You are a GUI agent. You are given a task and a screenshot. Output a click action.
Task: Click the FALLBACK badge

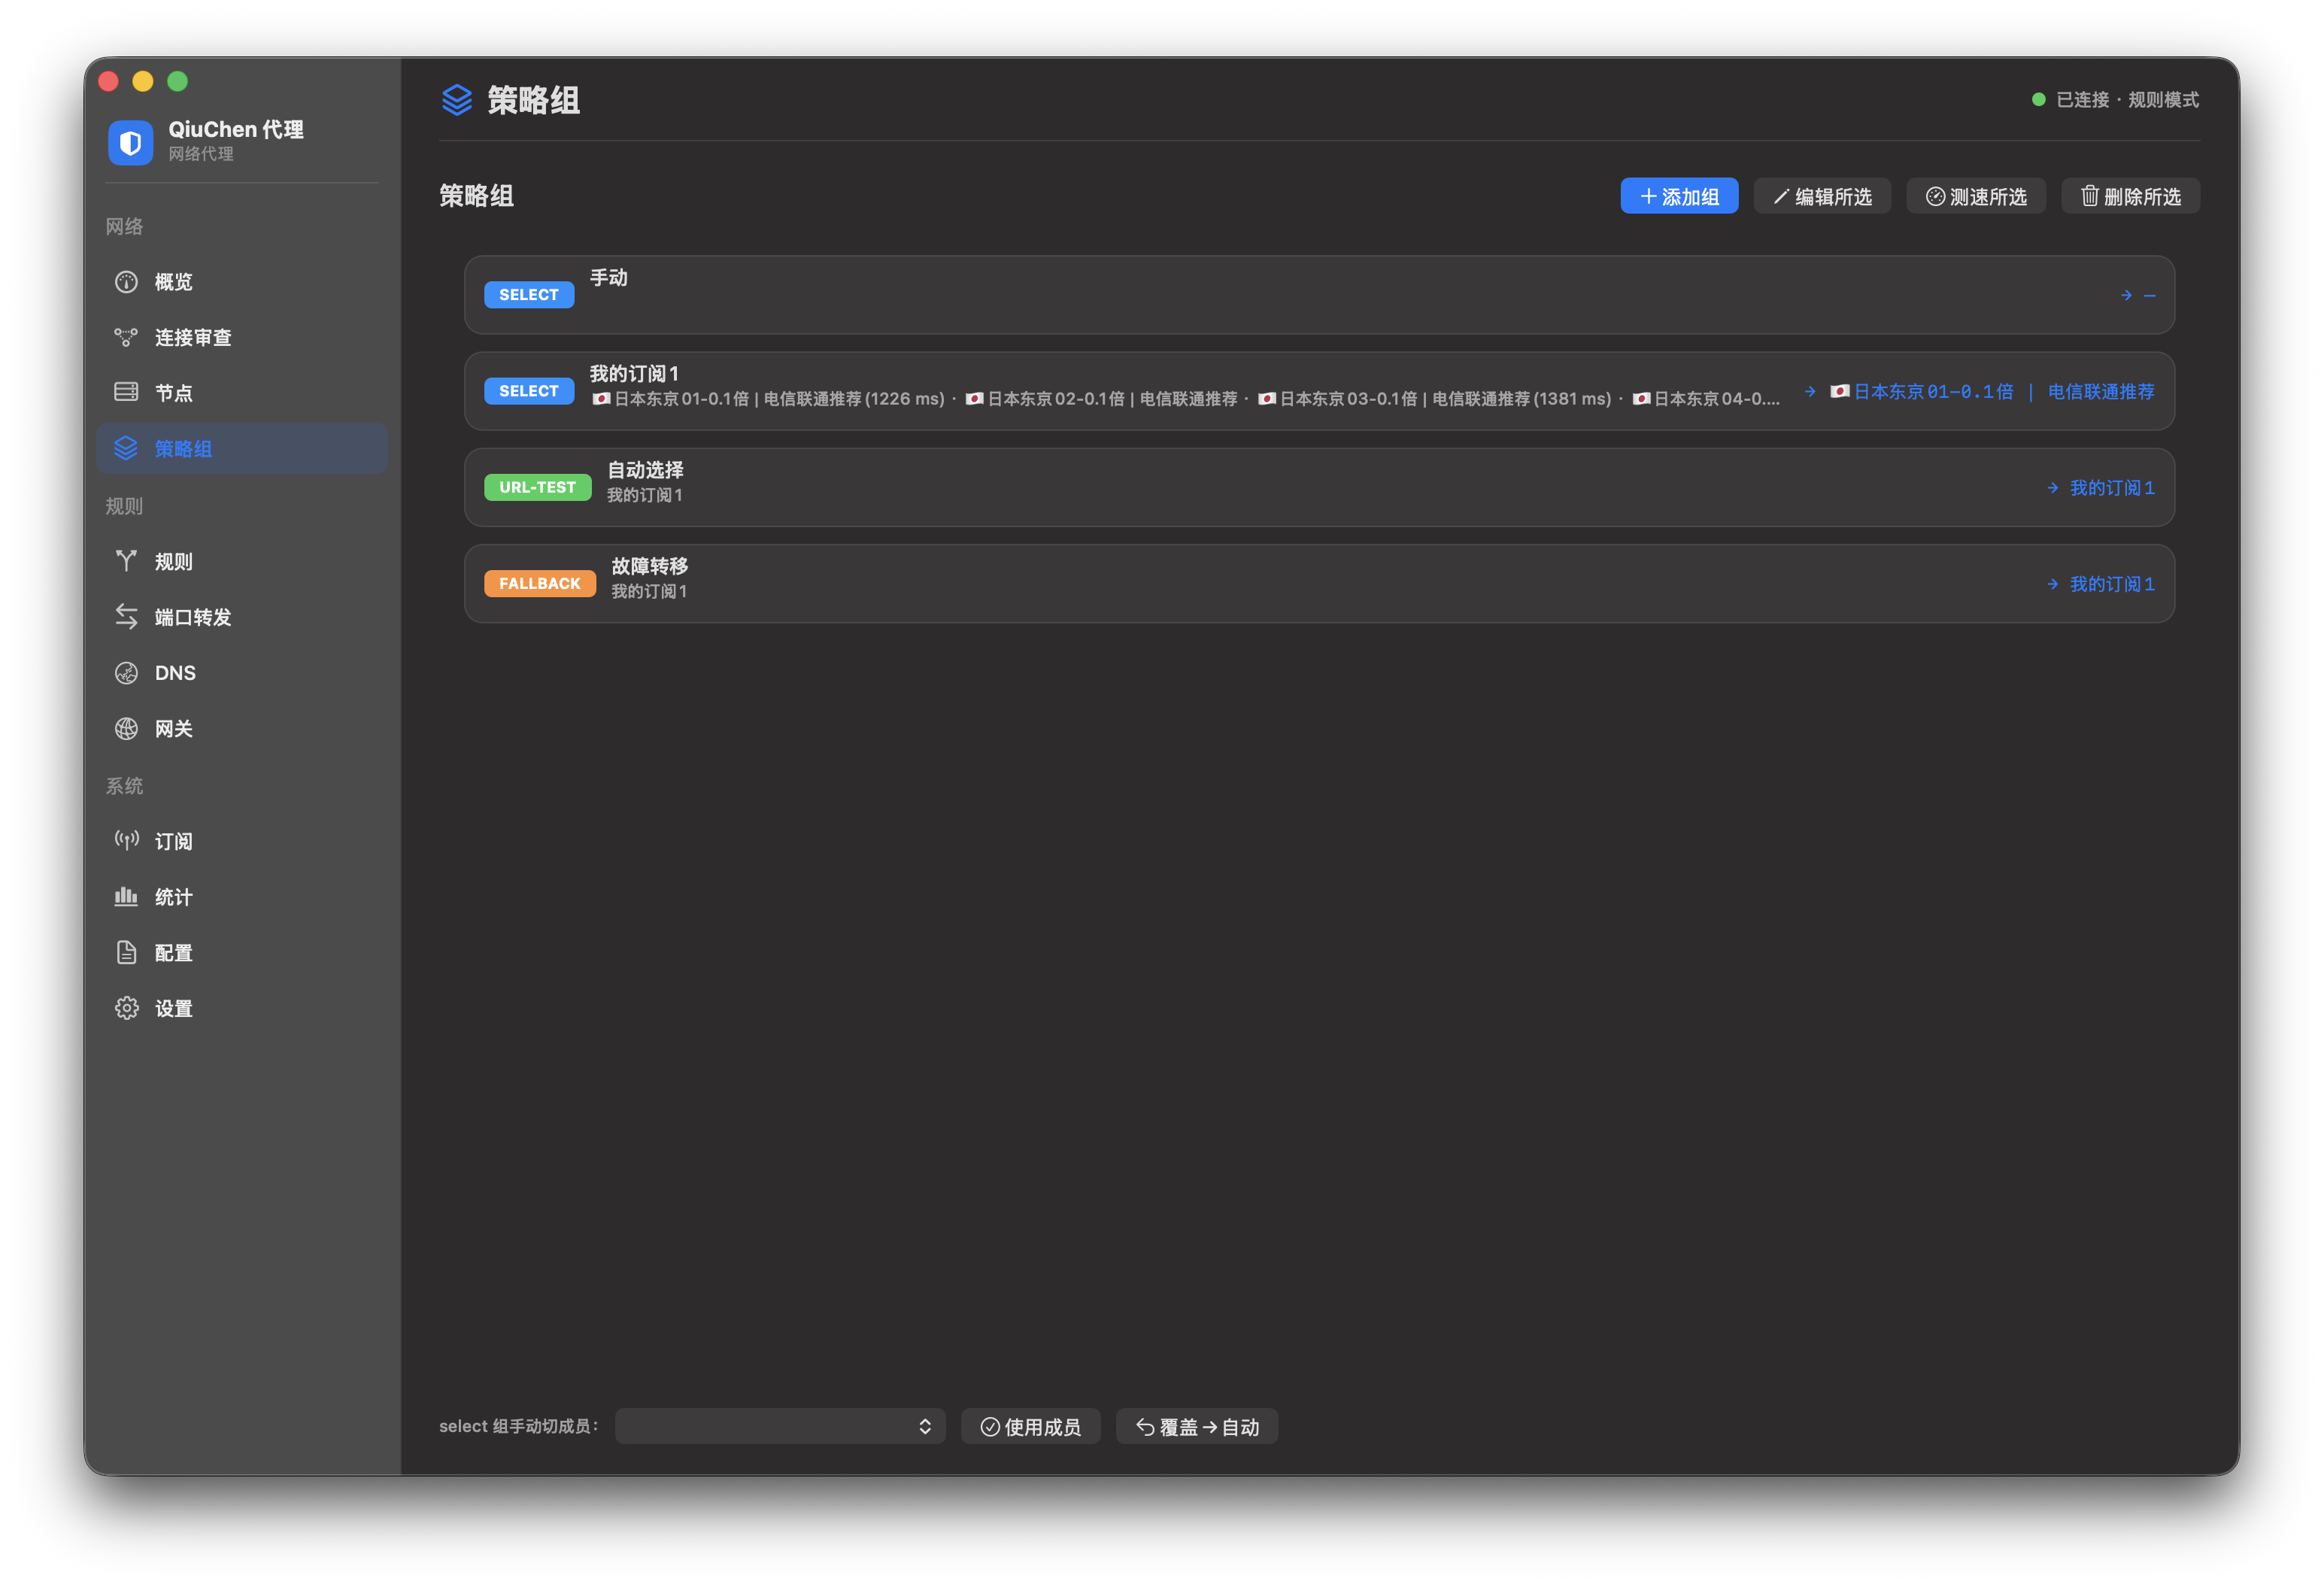click(x=540, y=584)
